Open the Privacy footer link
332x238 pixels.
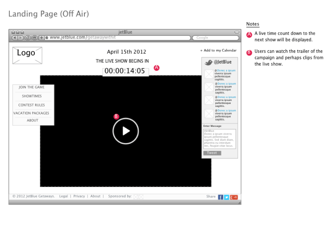coord(79,196)
